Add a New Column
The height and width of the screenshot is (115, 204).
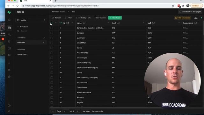[x=101, y=18]
